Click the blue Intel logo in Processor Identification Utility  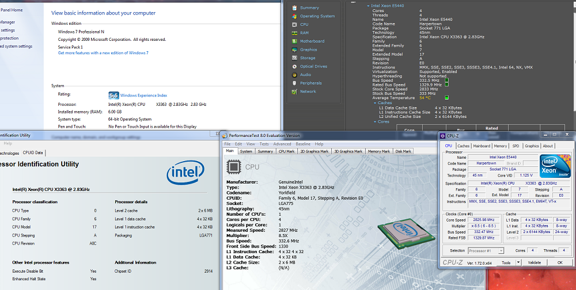click(185, 172)
